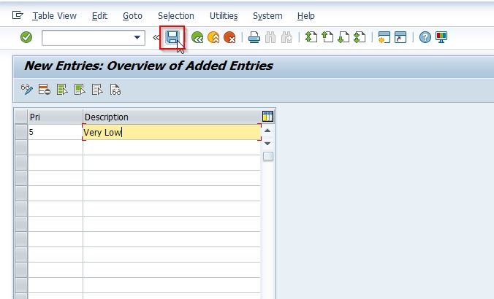The height and width of the screenshot is (299, 494).
Task: Click the Deselect All icon
Action: coord(97,90)
